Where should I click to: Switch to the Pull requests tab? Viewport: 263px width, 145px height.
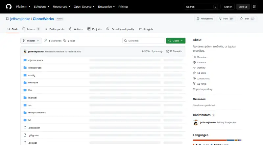[x=54, y=29]
